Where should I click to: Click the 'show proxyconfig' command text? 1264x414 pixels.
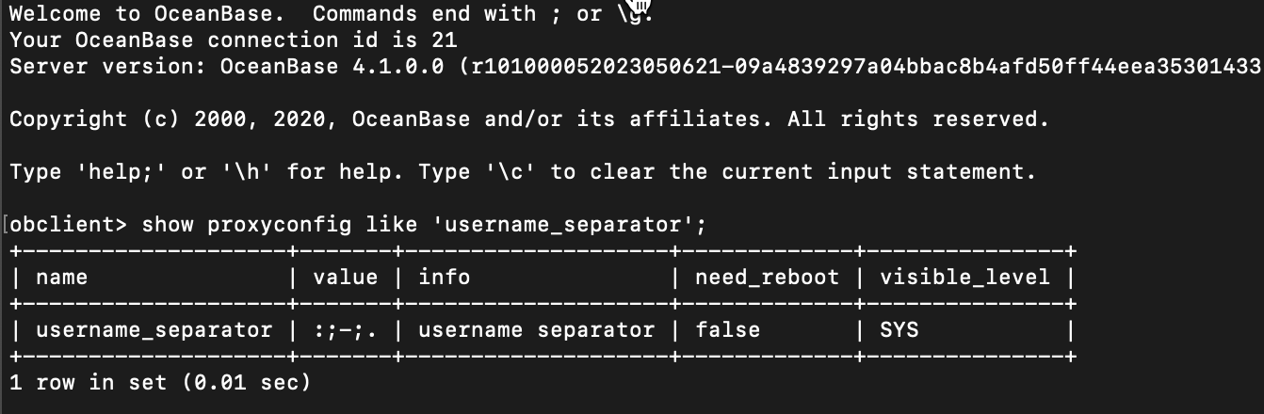coord(247,225)
